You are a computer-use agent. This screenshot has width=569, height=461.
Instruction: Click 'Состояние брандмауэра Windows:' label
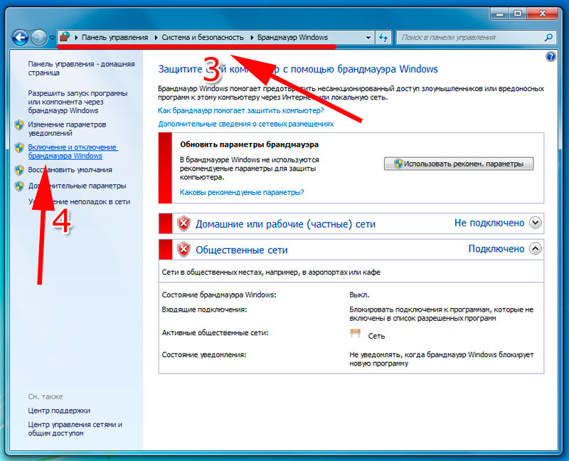point(219,295)
